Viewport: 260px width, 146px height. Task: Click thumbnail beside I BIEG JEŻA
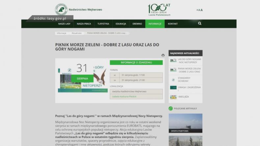point(173,97)
